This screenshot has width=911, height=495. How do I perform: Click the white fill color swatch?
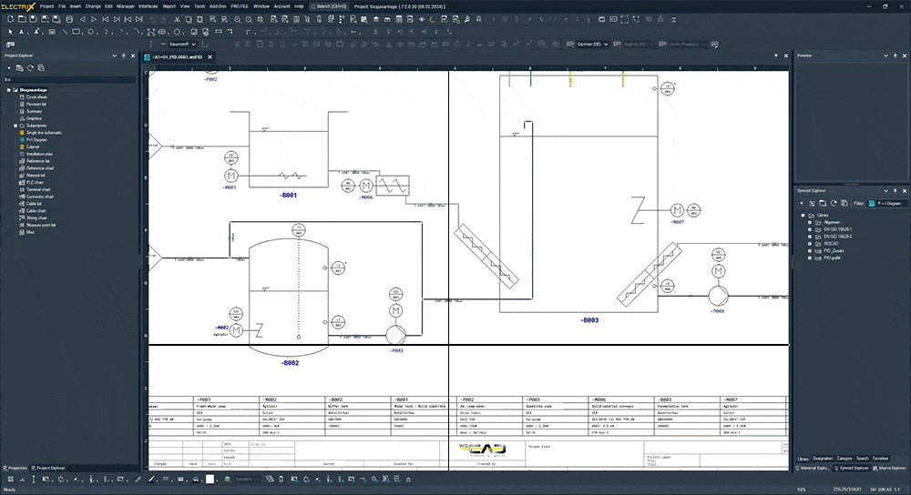tap(210, 480)
